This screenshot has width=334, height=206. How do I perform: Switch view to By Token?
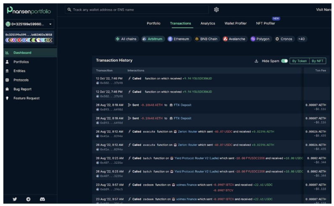pyautogui.click(x=299, y=61)
